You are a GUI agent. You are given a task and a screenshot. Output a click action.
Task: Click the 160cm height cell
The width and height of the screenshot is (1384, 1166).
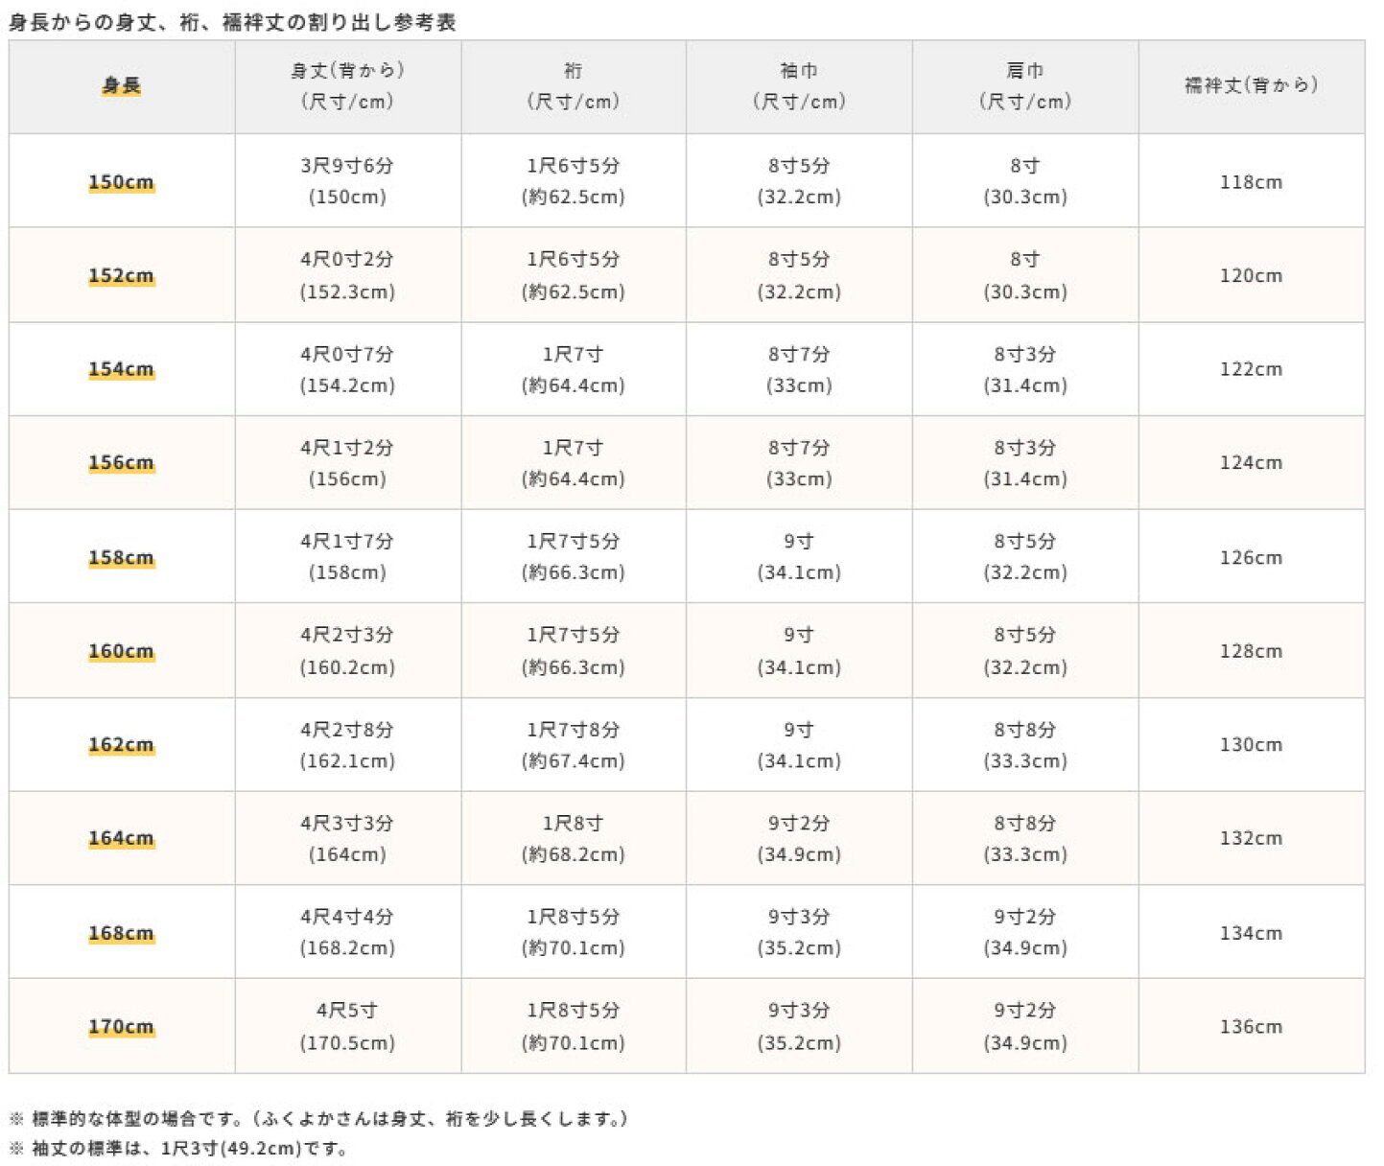point(121,650)
